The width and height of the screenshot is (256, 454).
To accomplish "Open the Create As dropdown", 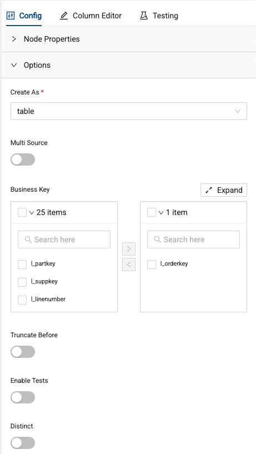I will (129, 111).
